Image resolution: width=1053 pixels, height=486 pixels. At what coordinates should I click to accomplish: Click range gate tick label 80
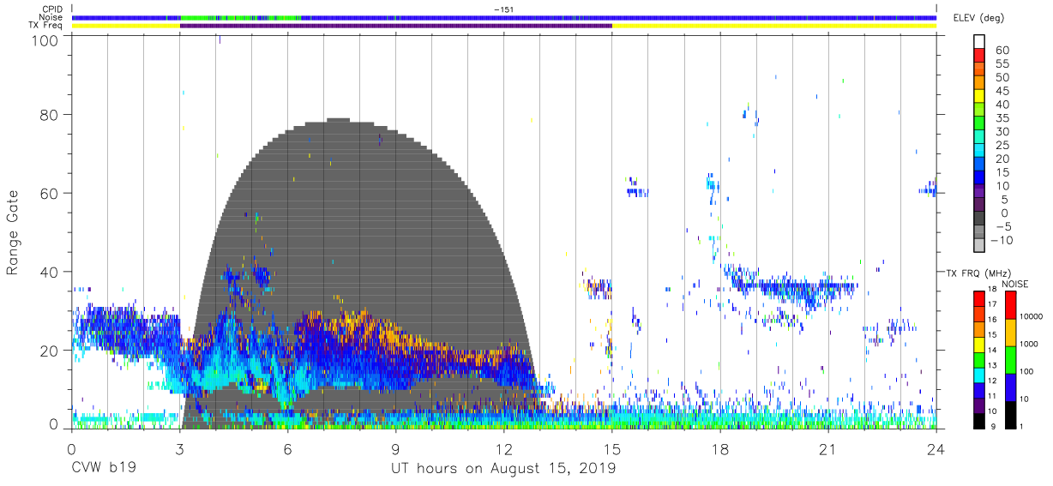[x=49, y=114]
